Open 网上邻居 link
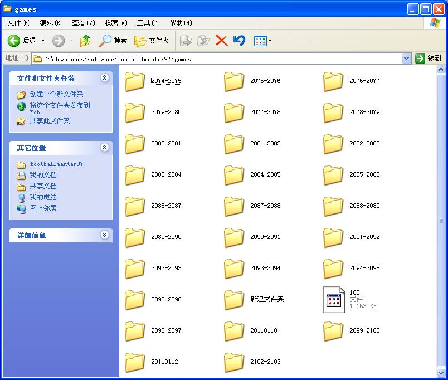This screenshot has height=380, width=448. [43, 208]
